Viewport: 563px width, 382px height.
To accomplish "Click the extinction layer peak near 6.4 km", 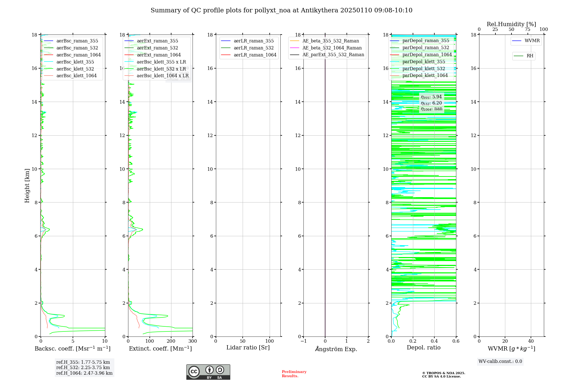I will pos(142,229).
